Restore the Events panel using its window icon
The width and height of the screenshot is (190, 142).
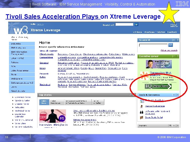click(170, 126)
